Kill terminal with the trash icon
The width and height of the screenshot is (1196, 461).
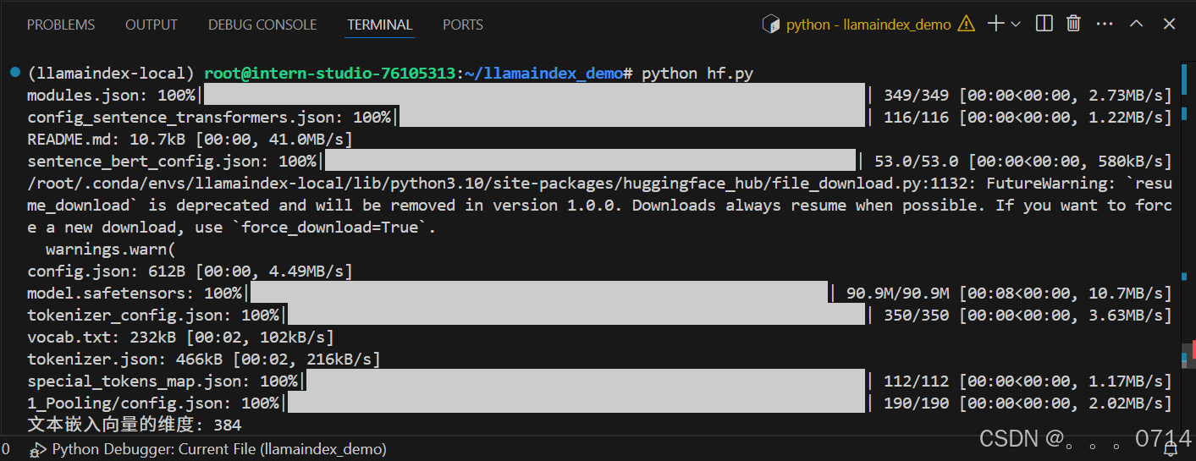(x=1073, y=24)
